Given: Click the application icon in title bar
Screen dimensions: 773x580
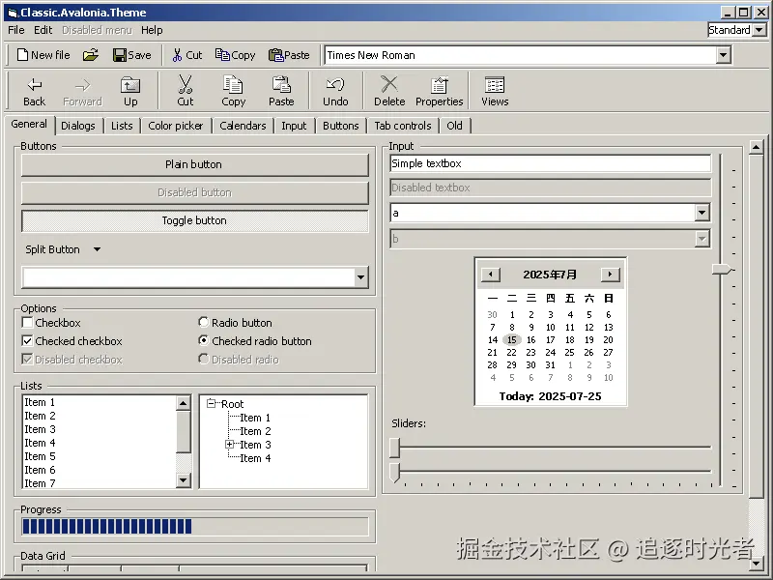Looking at the screenshot, I should [13, 13].
